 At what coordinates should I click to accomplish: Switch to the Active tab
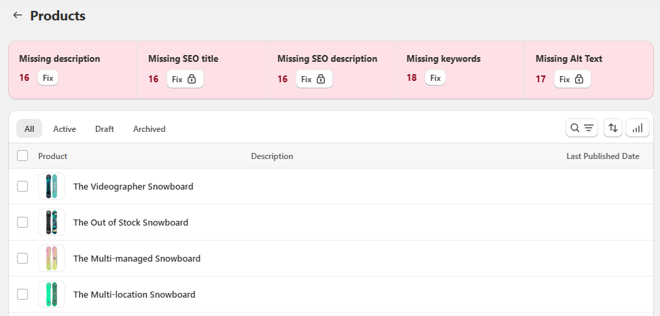click(x=65, y=128)
